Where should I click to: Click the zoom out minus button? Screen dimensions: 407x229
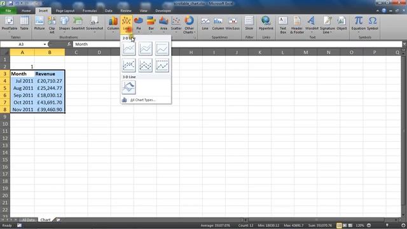click(369, 225)
